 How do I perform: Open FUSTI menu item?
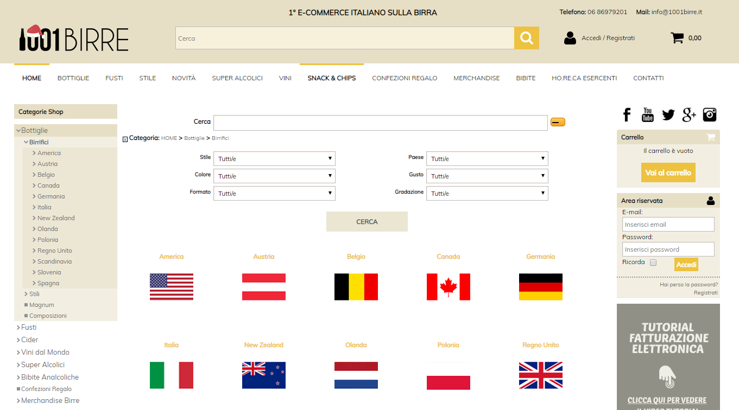click(x=114, y=78)
